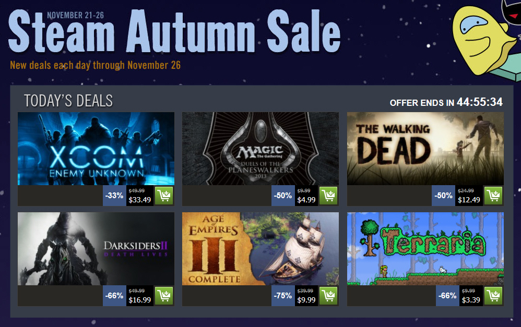This screenshot has width=521, height=327.
Task: Open the Magic The Gathering 2013 banner
Action: [260, 149]
